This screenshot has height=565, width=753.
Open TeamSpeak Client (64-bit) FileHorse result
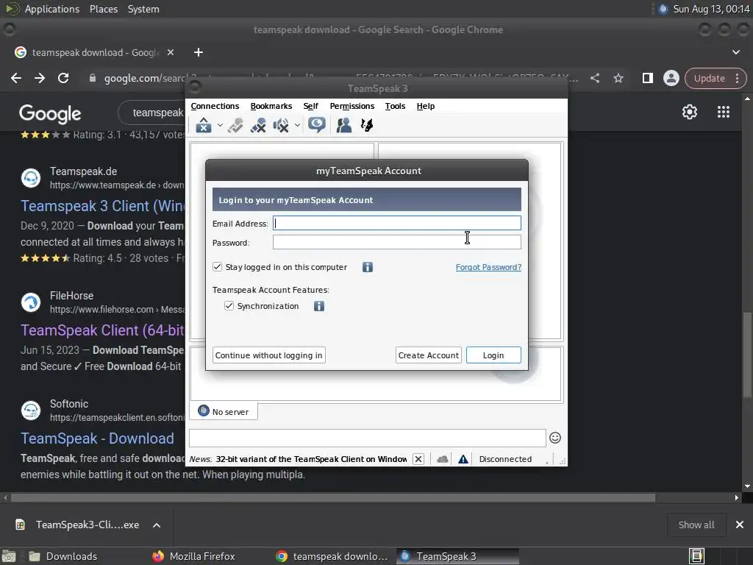coord(102,330)
